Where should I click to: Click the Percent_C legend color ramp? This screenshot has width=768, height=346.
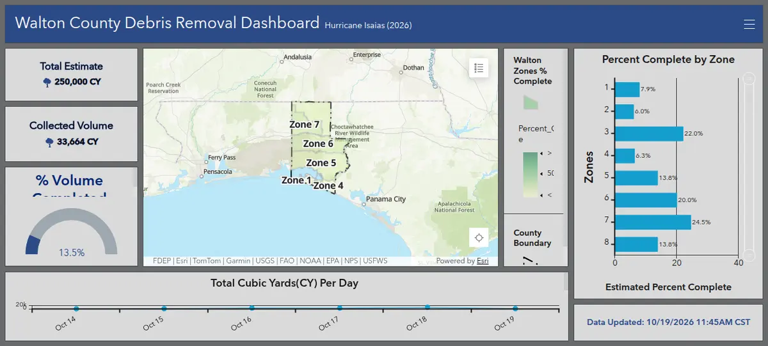click(531, 175)
